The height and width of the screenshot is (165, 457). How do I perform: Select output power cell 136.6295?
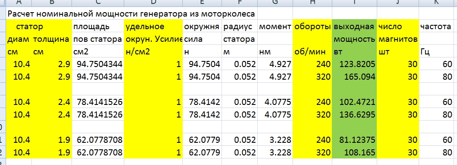[x=354, y=114]
